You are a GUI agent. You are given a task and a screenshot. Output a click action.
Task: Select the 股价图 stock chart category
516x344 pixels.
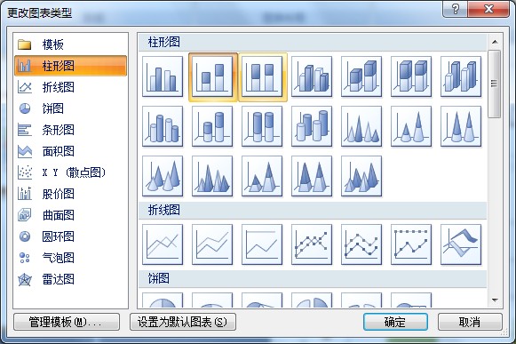tap(70, 194)
